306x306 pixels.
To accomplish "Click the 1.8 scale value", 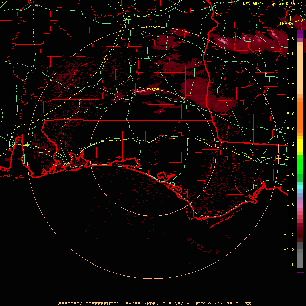I will coord(291,189).
